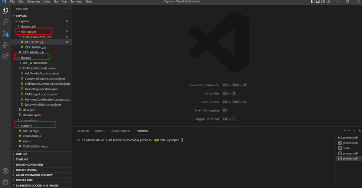Expand the Timeline section
Viewport: 362px width, 188px height.
click(42, 159)
